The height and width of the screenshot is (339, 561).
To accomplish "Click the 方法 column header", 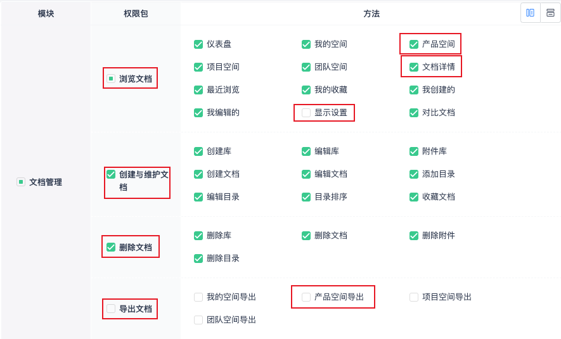I will pyautogui.click(x=371, y=13).
